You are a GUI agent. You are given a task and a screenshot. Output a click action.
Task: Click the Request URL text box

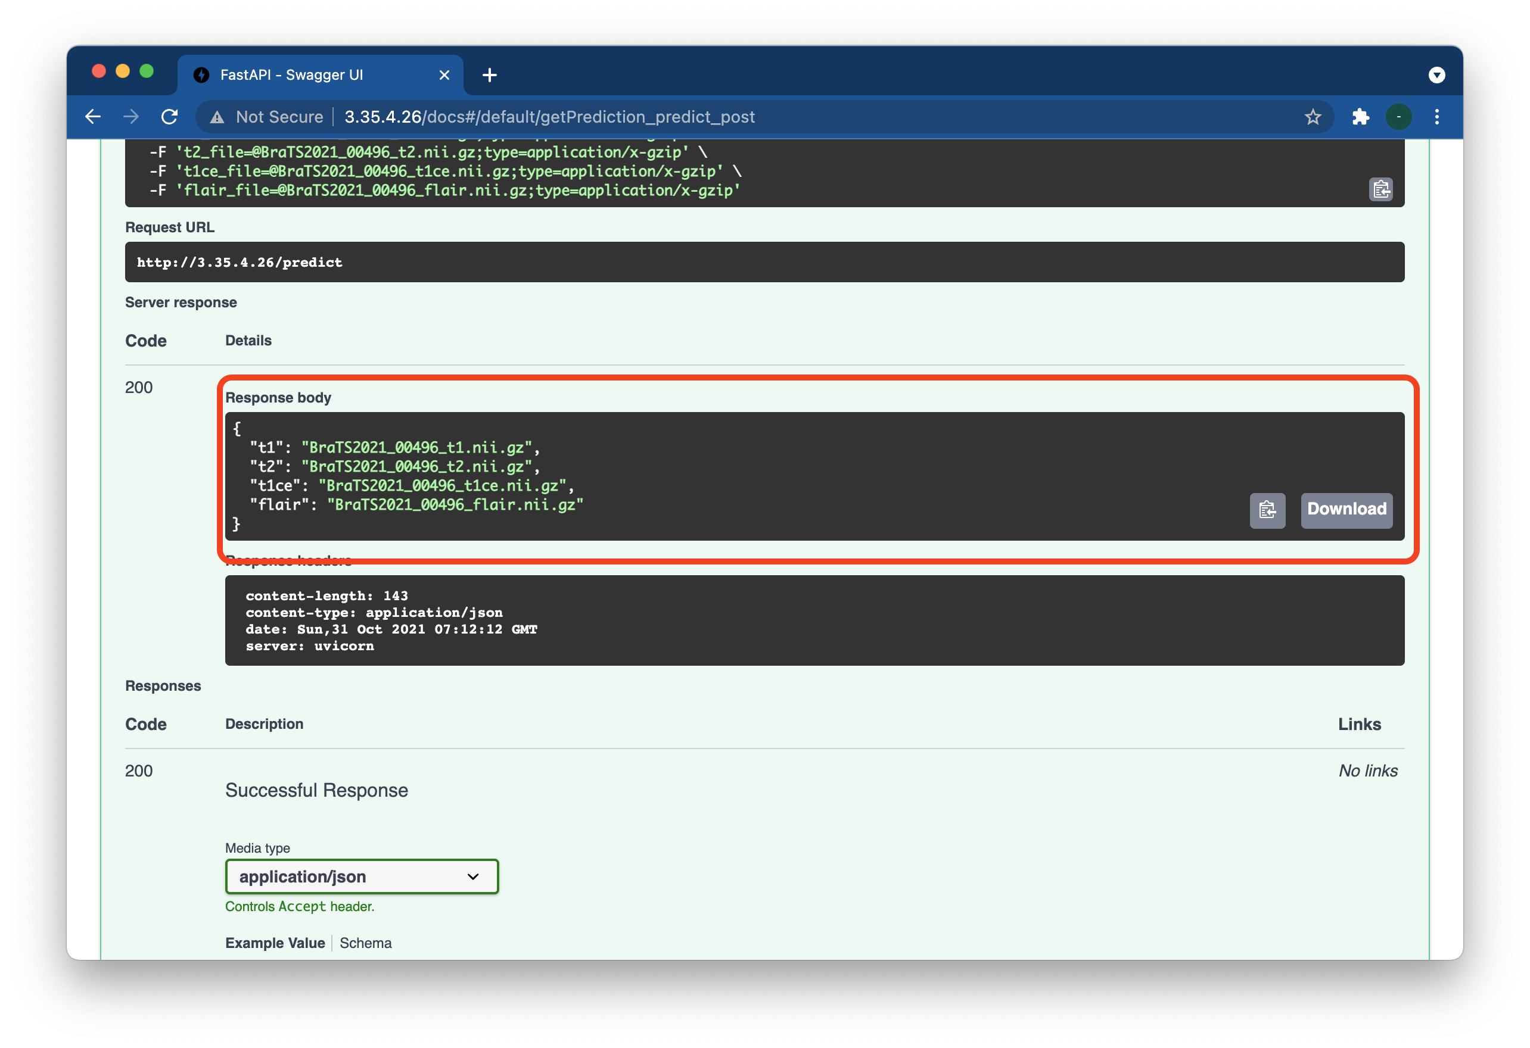click(764, 262)
